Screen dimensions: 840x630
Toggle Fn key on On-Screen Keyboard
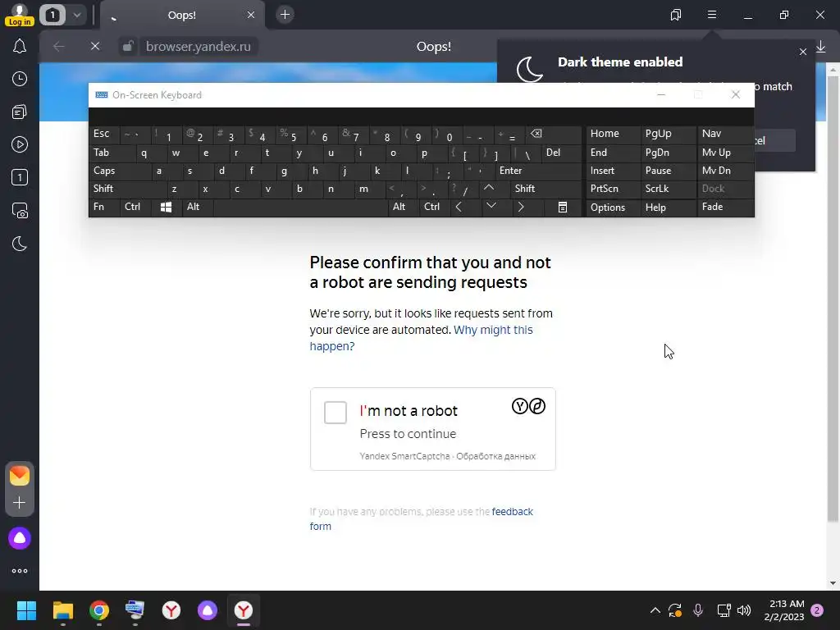click(104, 207)
